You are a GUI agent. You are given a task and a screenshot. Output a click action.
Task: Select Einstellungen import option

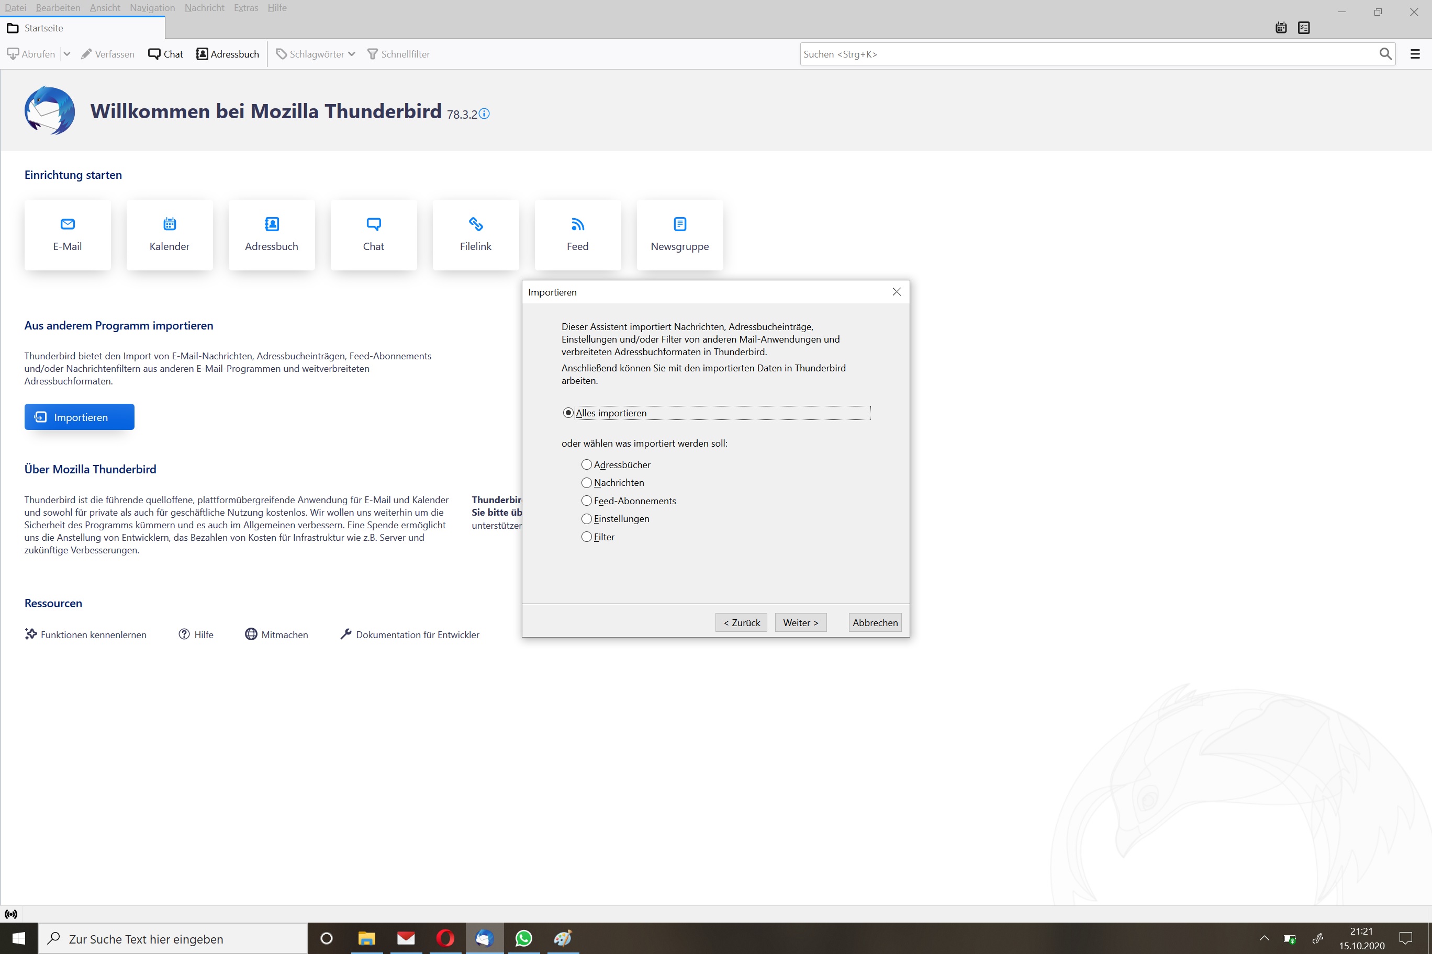586,518
